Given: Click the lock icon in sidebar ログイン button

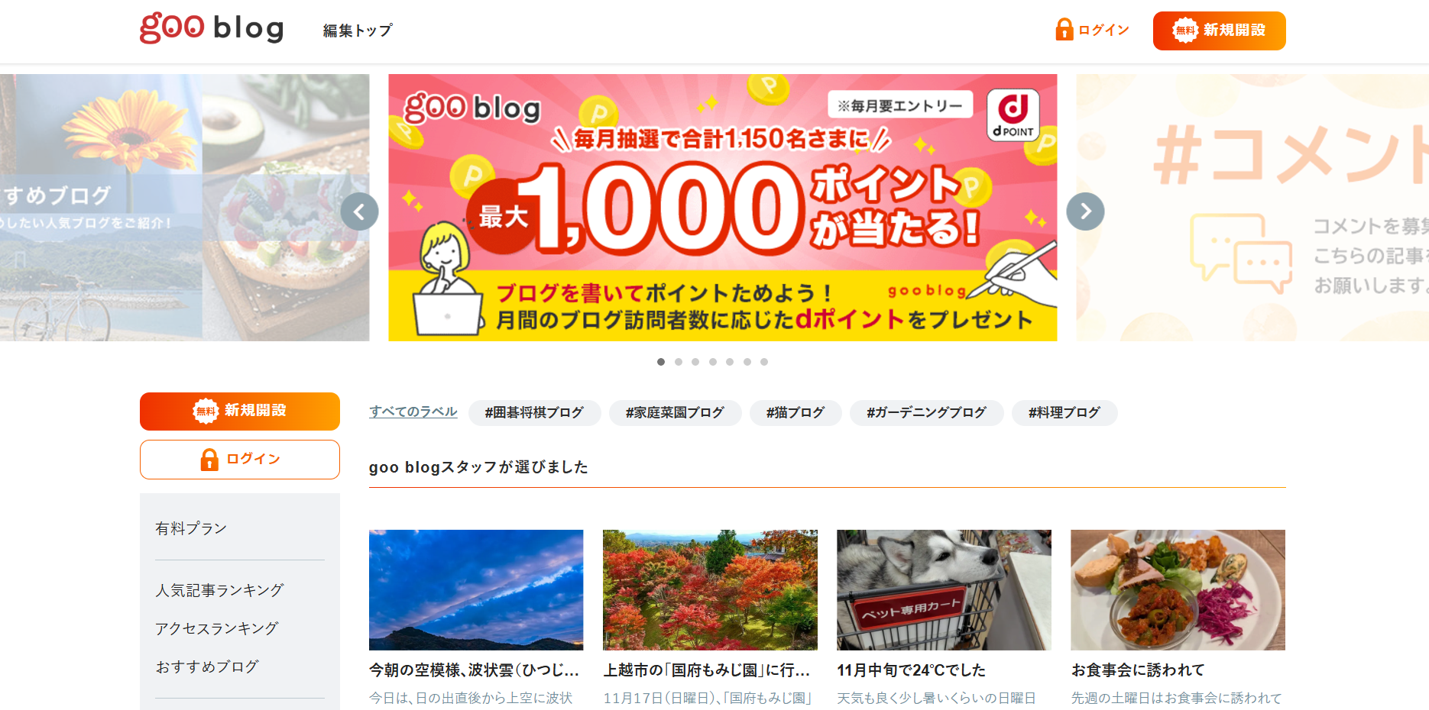Looking at the screenshot, I should 209,460.
